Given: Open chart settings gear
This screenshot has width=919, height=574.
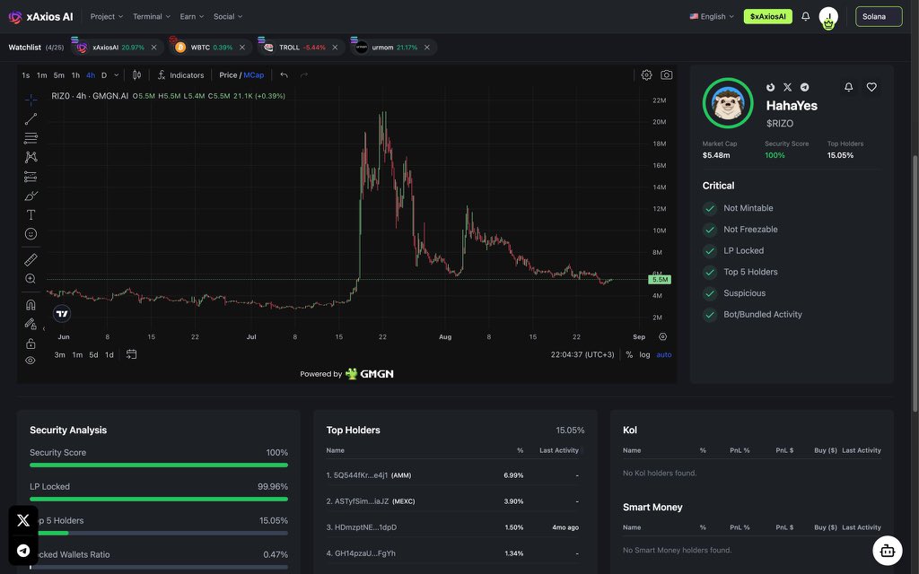Looking at the screenshot, I should 646,75.
